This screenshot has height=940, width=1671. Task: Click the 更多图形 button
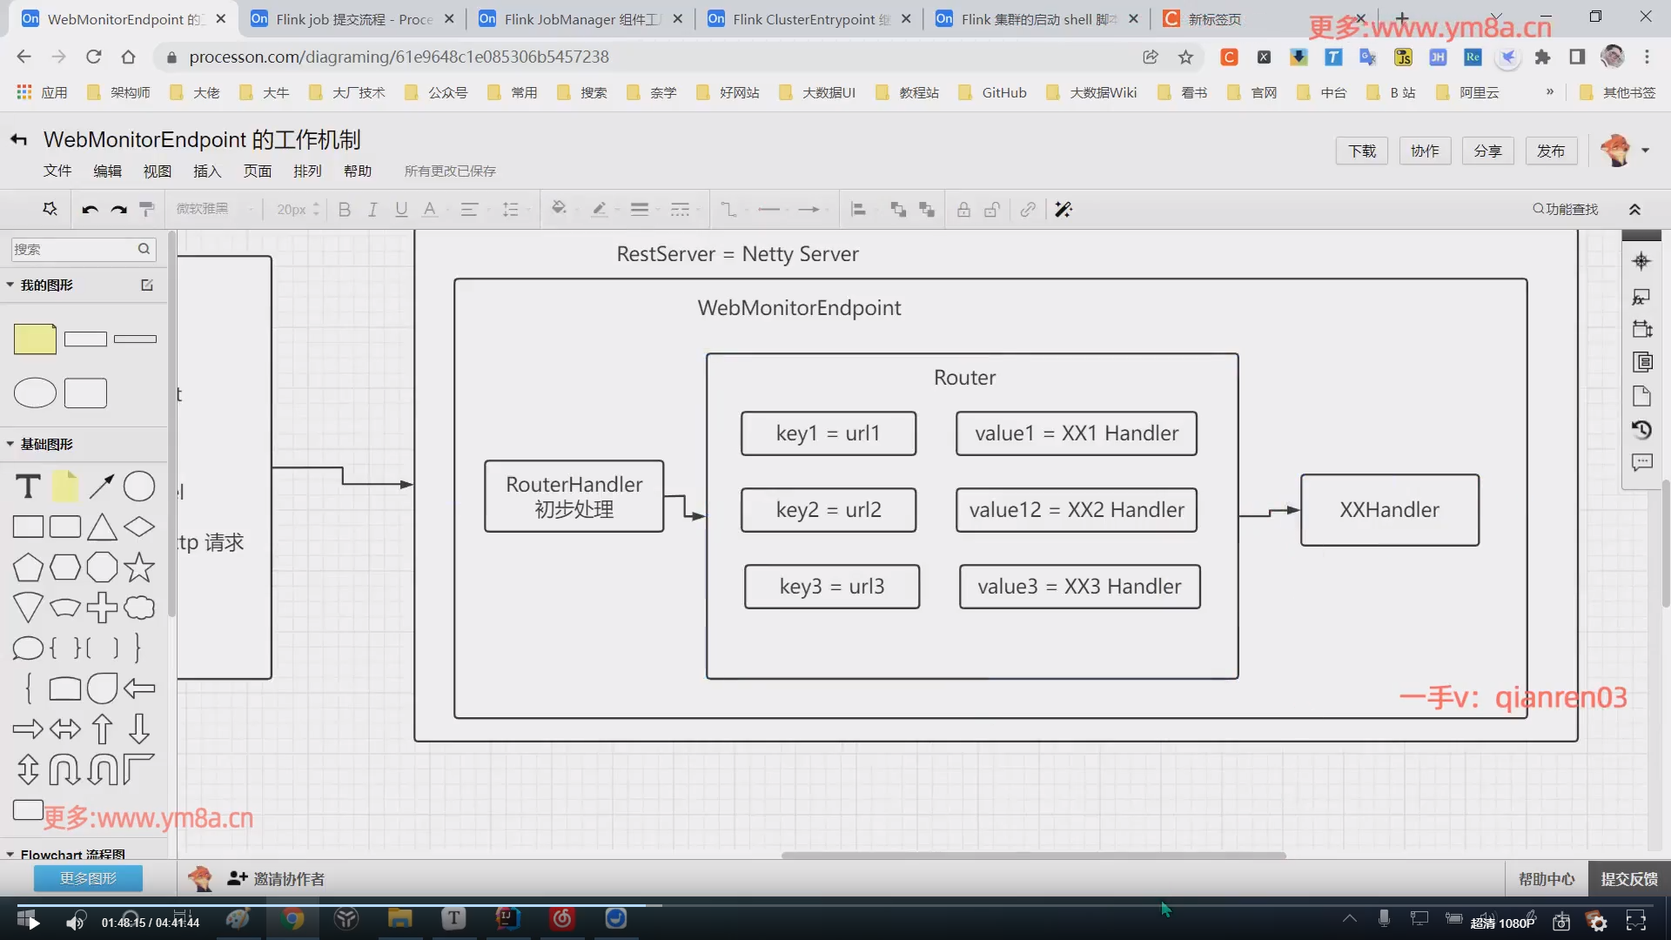pos(88,878)
